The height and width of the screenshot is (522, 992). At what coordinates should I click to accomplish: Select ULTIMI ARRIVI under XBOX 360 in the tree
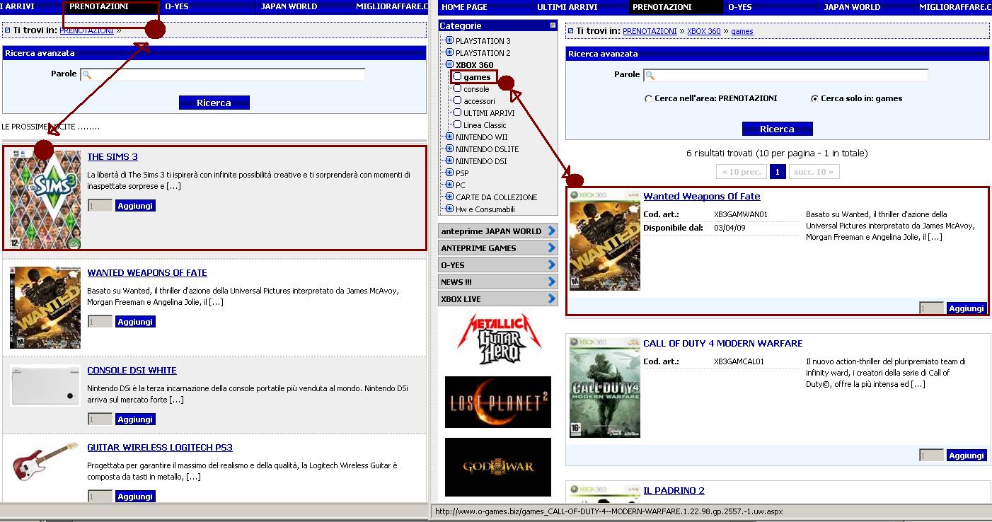(x=489, y=113)
